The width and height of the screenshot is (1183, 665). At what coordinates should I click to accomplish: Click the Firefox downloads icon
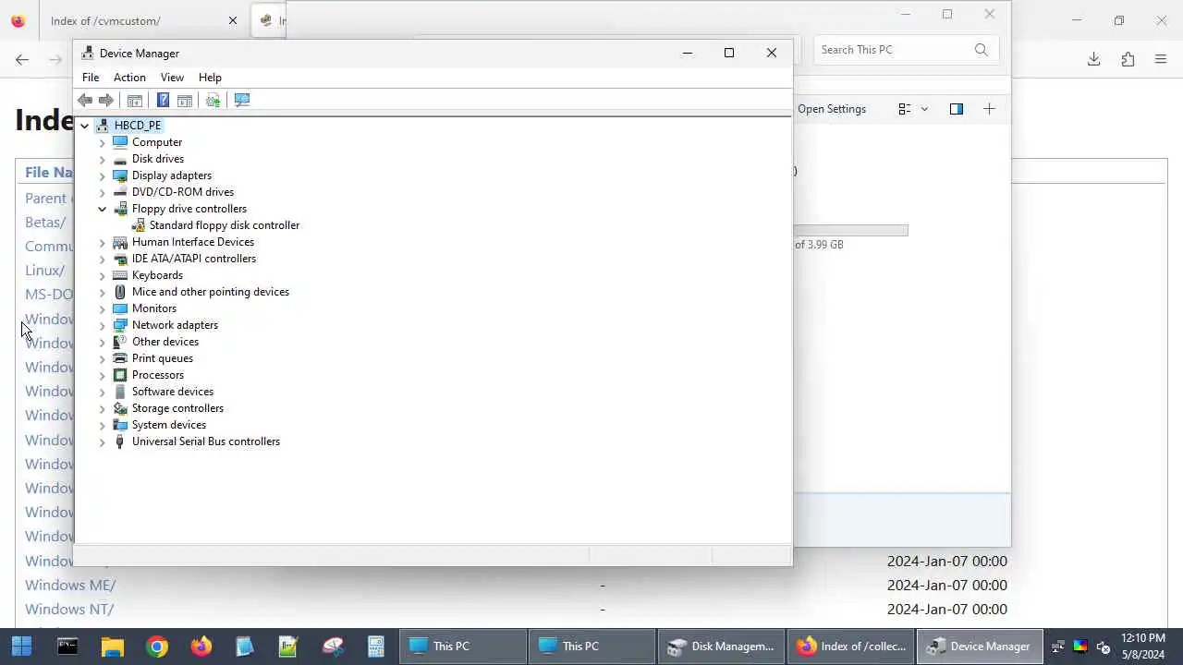1093,59
